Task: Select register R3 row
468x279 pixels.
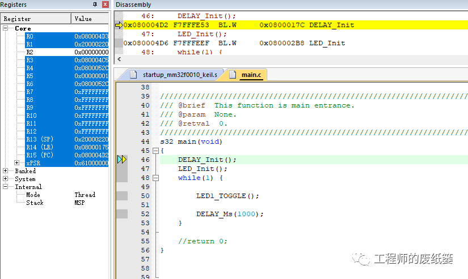Action: click(x=66, y=60)
